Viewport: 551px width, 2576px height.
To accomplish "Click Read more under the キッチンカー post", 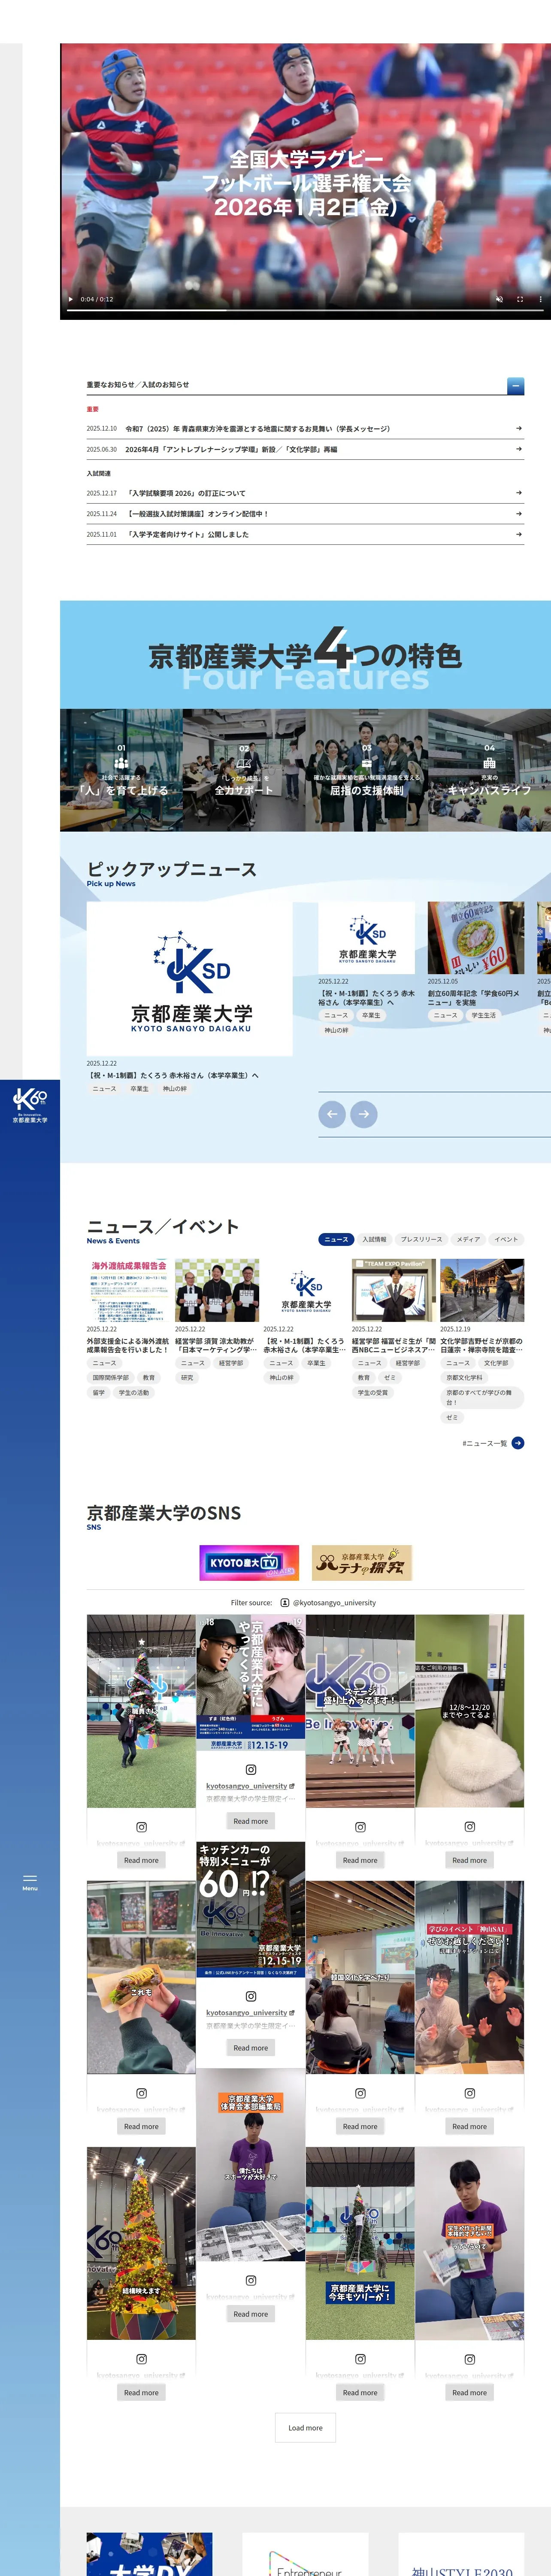I will pos(250,2048).
